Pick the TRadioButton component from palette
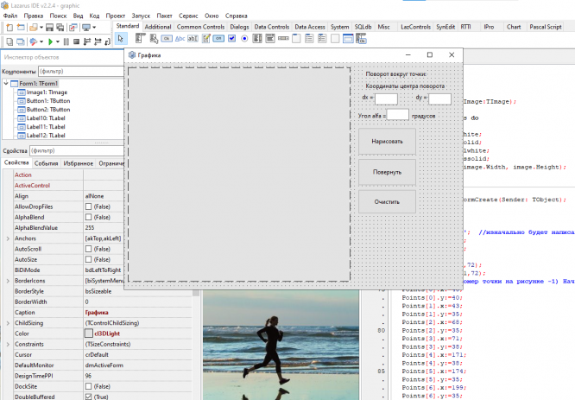The width and height of the screenshot is (575, 400). tap(244, 39)
